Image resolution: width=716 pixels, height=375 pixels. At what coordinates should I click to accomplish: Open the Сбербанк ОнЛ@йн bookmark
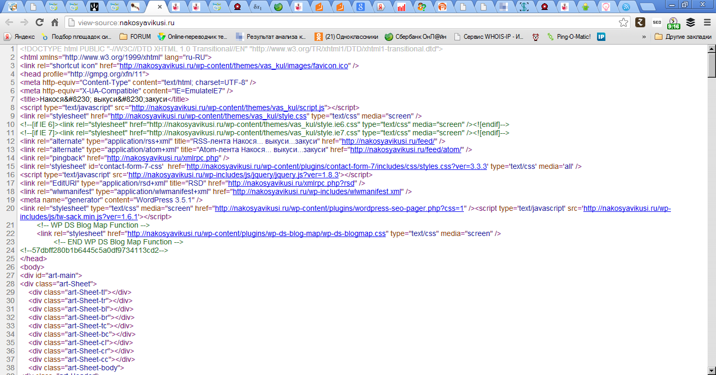[x=416, y=37]
